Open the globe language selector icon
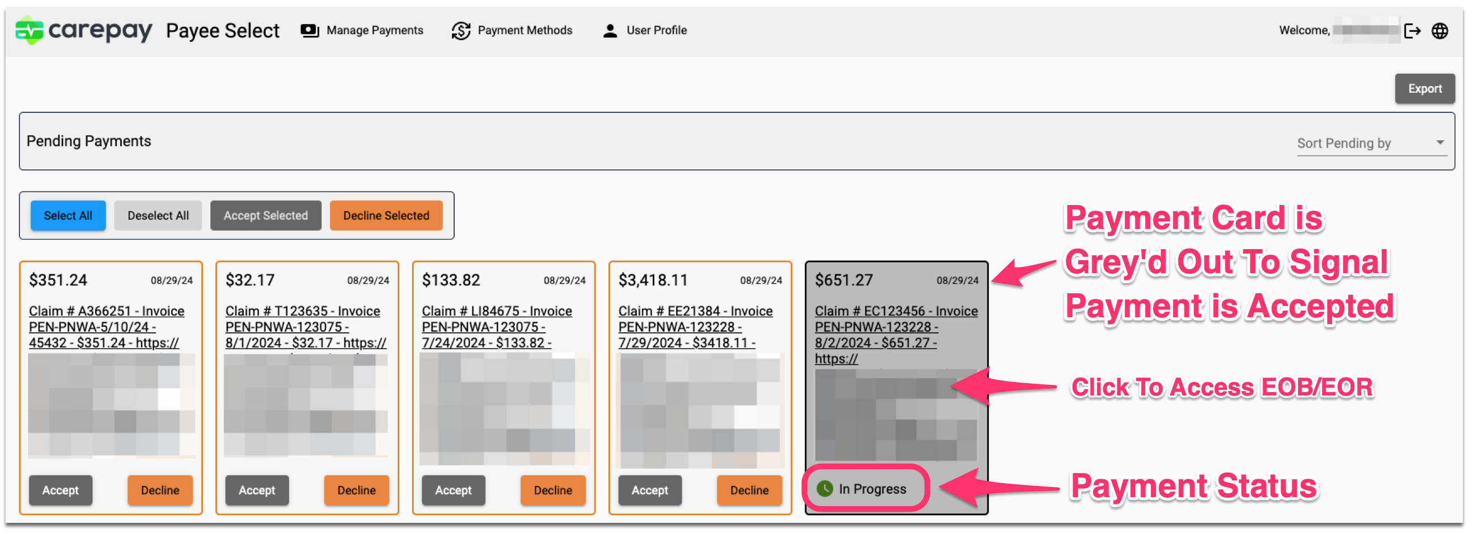Viewport: 1473px width, 534px height. (x=1439, y=31)
